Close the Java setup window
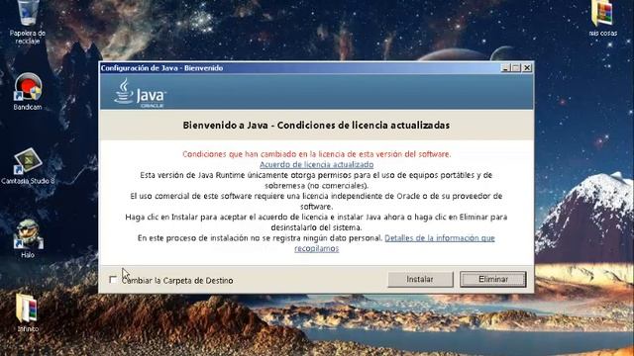 tap(527, 68)
